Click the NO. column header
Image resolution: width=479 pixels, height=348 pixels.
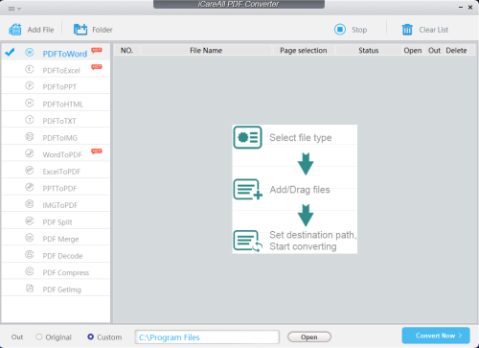(x=126, y=50)
